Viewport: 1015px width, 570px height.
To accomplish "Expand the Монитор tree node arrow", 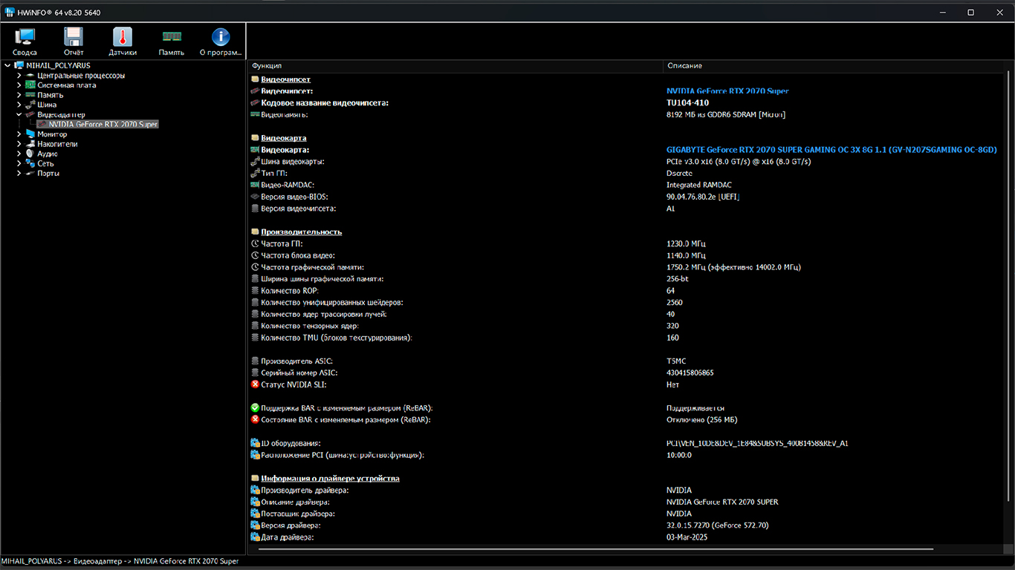I will click(19, 134).
